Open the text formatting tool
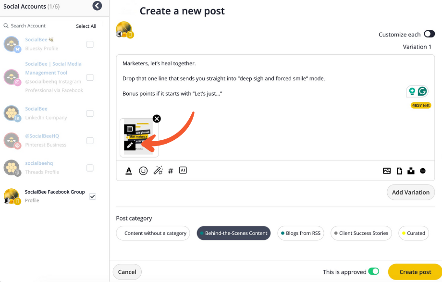The image size is (442, 282). [x=129, y=171]
